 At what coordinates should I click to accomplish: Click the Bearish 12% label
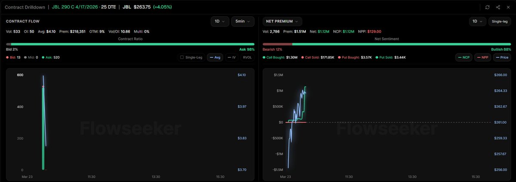click(272, 49)
